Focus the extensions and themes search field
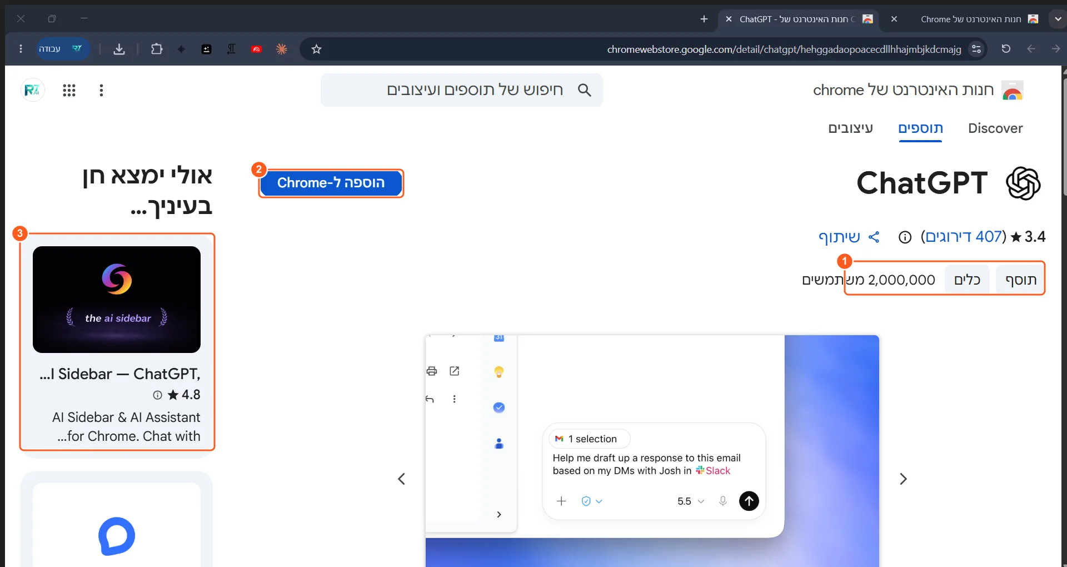 point(461,90)
